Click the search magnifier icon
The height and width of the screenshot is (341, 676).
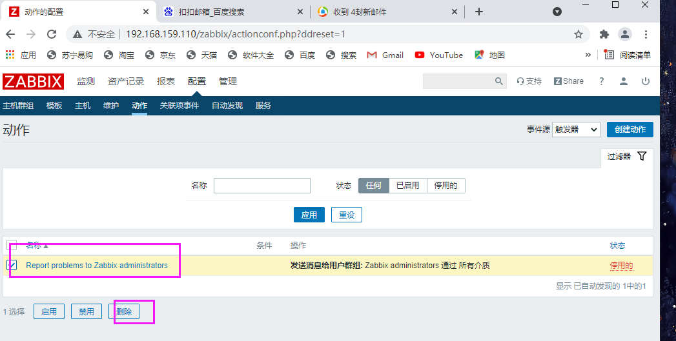click(499, 81)
